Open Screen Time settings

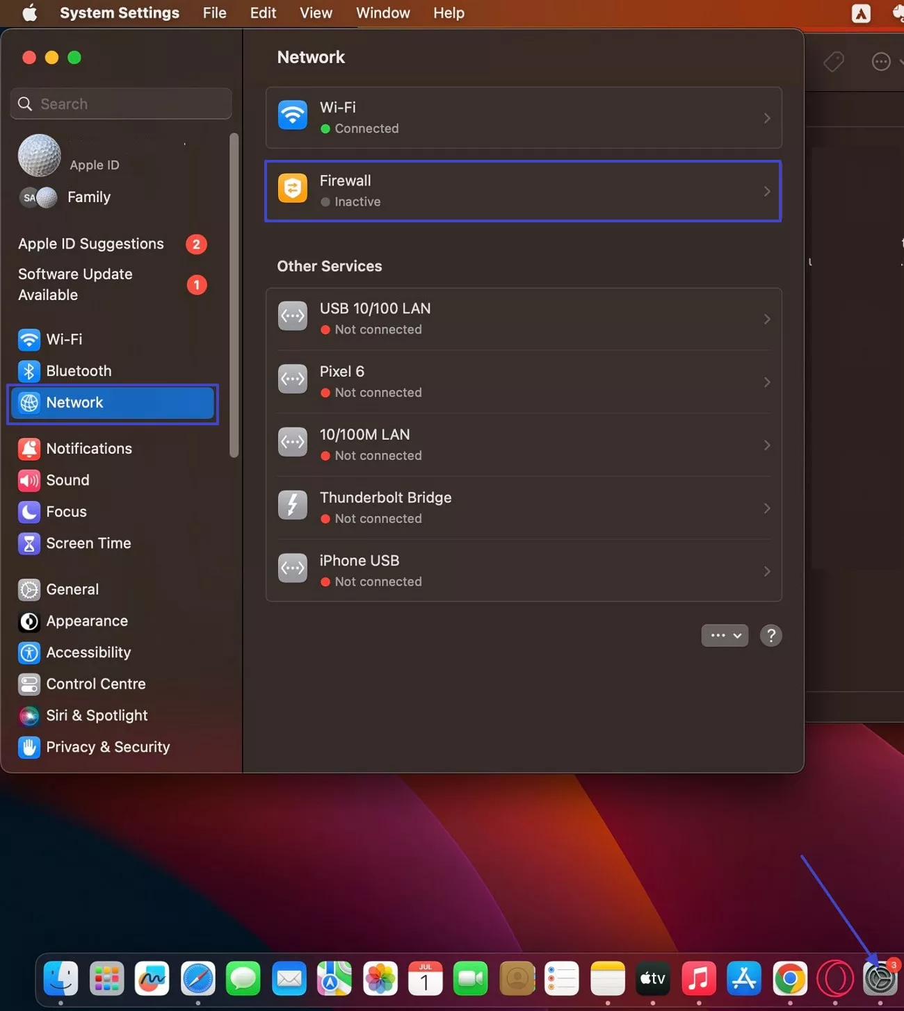tap(88, 543)
